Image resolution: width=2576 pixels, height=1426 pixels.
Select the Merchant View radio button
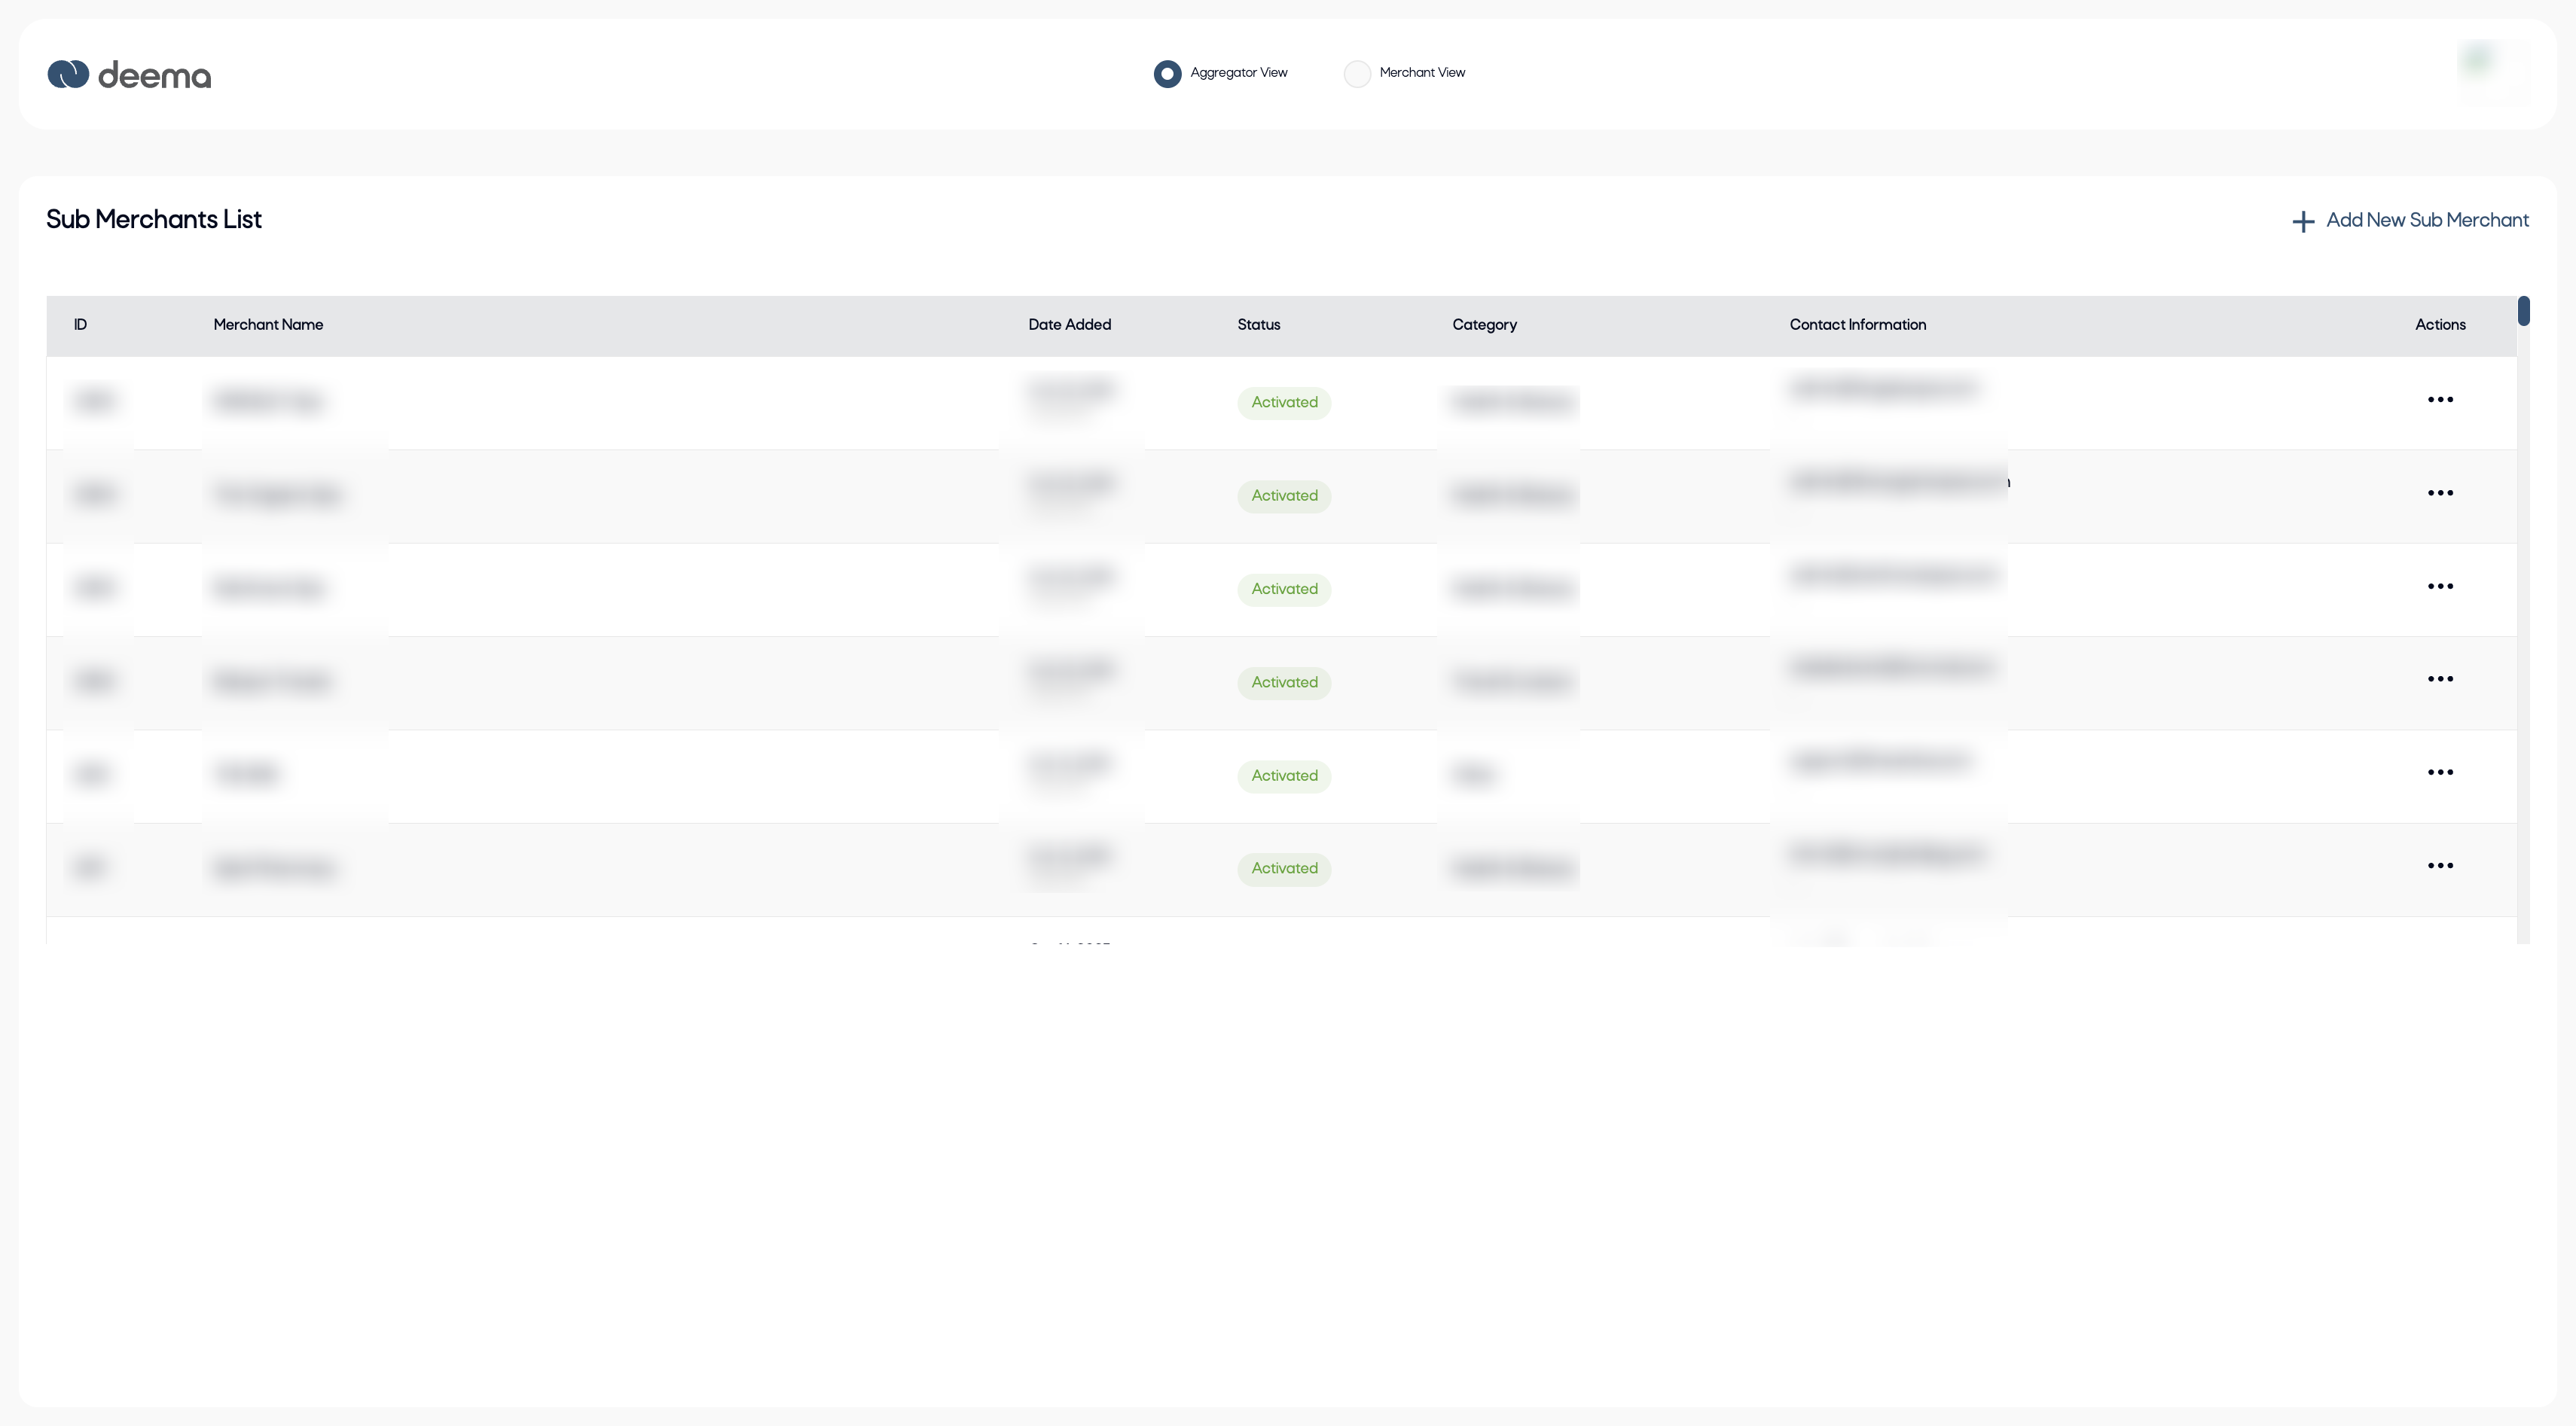pyautogui.click(x=1357, y=74)
